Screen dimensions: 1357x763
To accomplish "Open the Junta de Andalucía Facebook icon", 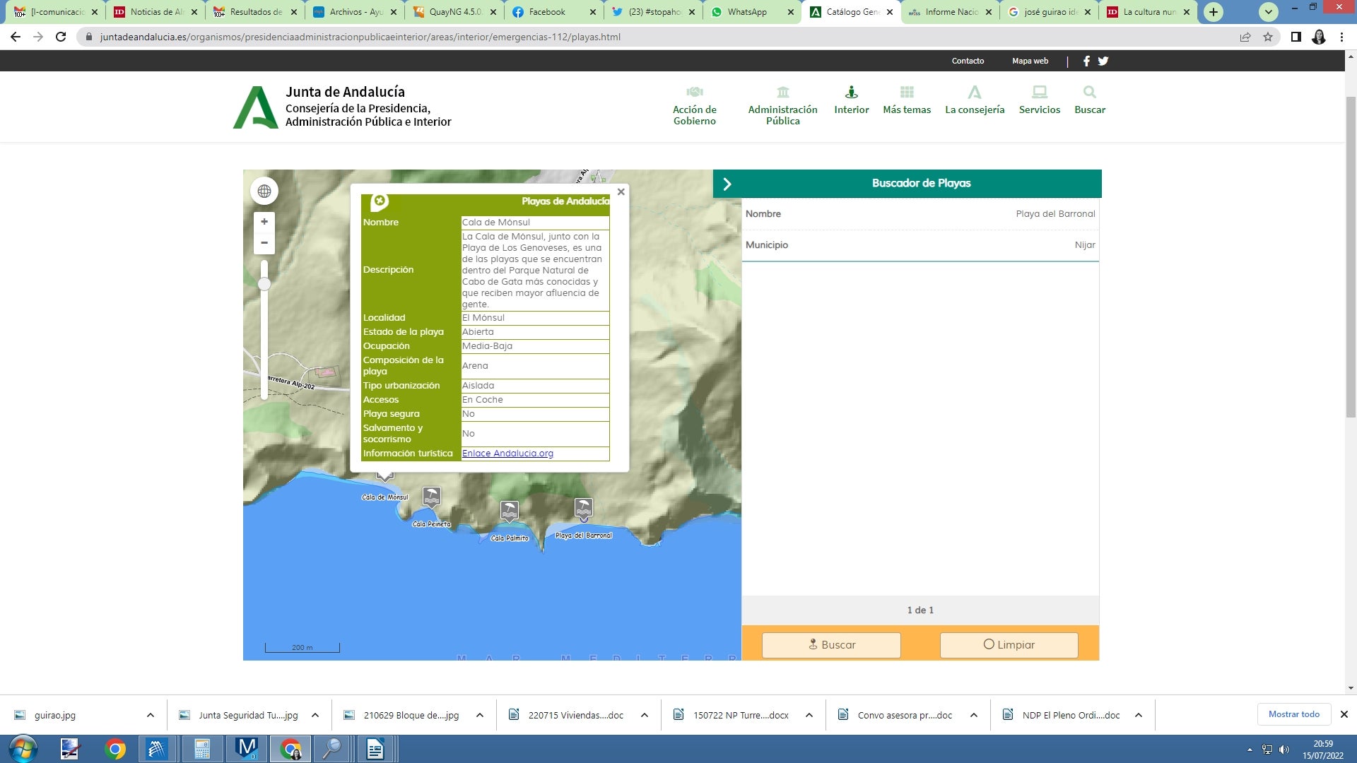I will click(1086, 61).
